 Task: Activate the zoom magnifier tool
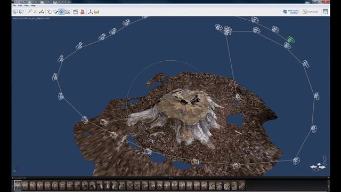click(55, 12)
